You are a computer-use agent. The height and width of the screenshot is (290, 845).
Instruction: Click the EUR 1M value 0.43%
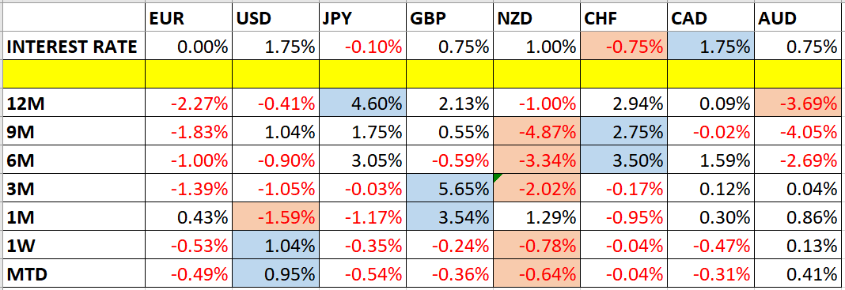pyautogui.click(x=188, y=218)
